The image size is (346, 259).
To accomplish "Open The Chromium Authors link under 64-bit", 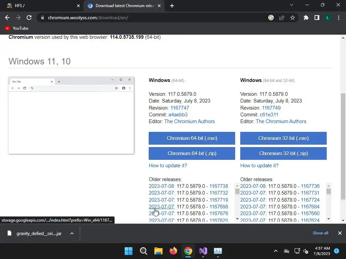I will tap(189, 121).
